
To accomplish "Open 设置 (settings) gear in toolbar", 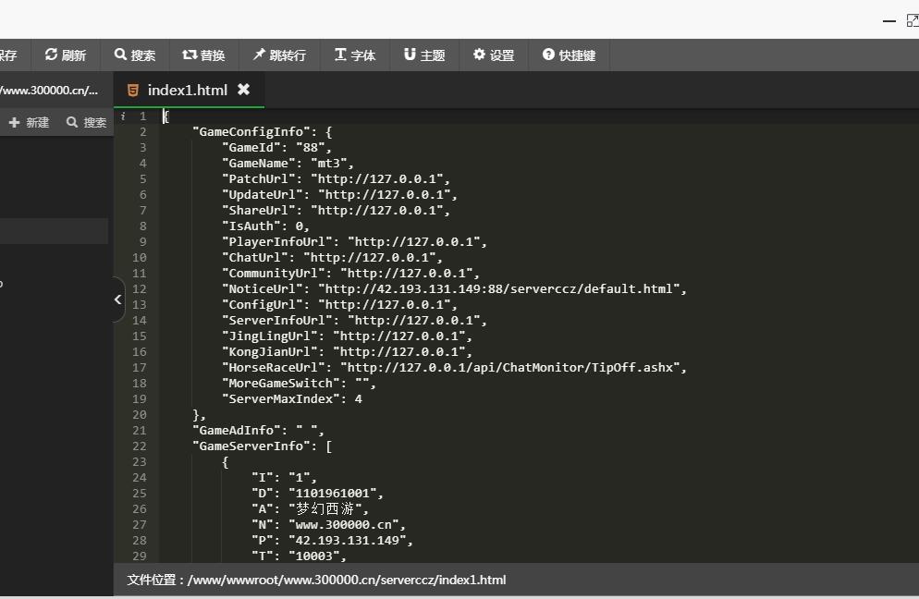I will [494, 55].
